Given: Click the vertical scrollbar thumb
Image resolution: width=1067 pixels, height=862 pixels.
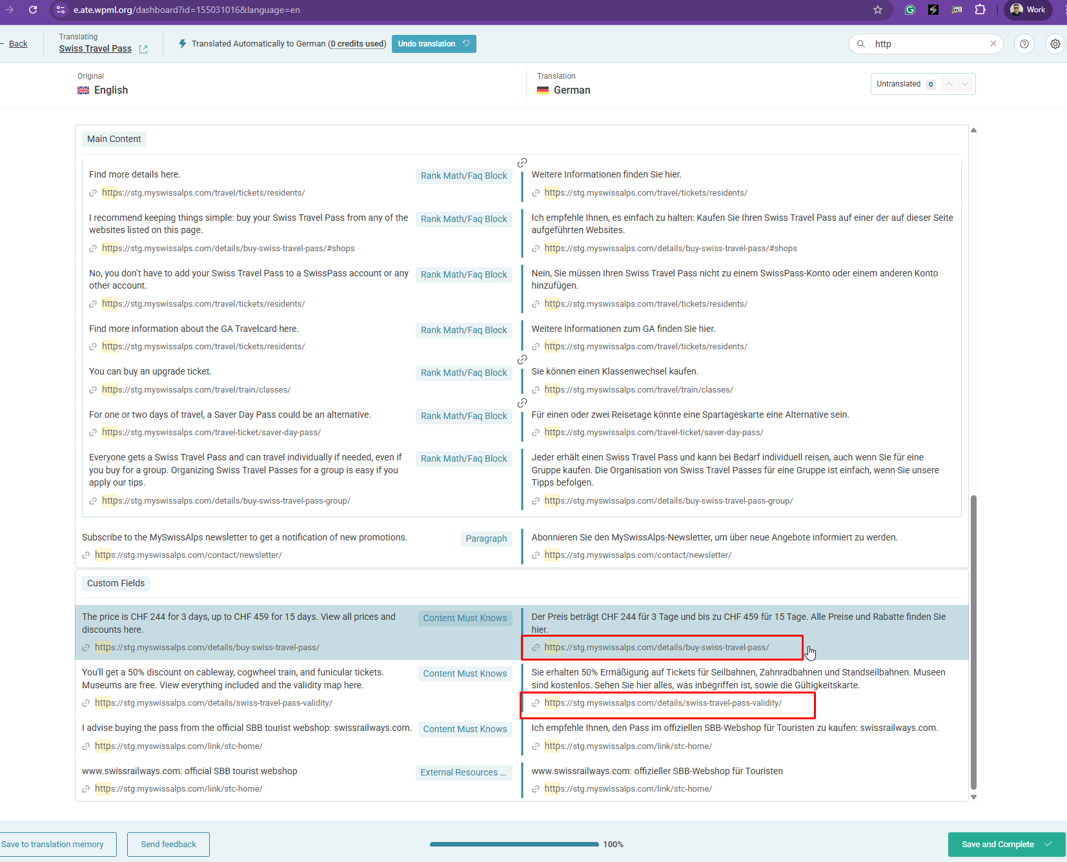Looking at the screenshot, I should (973, 642).
